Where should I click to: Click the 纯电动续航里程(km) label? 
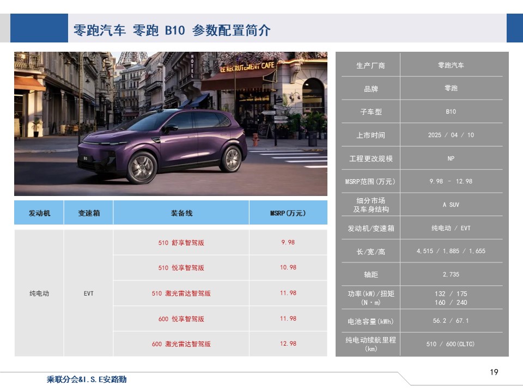tap(370, 344)
